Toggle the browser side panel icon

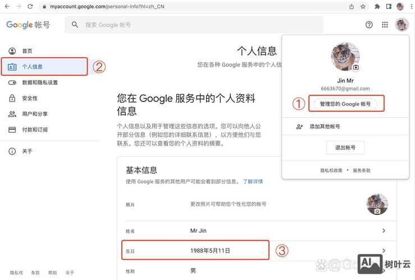pos(389,6)
